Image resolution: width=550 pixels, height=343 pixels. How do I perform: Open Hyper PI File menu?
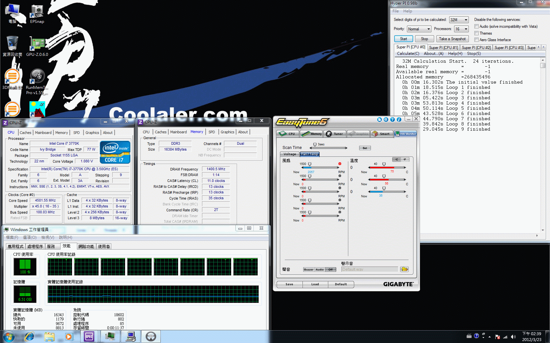click(395, 11)
